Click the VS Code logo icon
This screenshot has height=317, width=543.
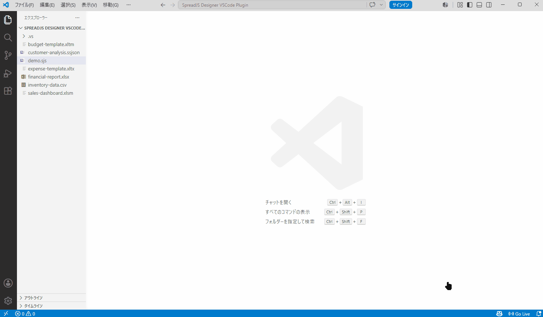click(x=6, y=5)
